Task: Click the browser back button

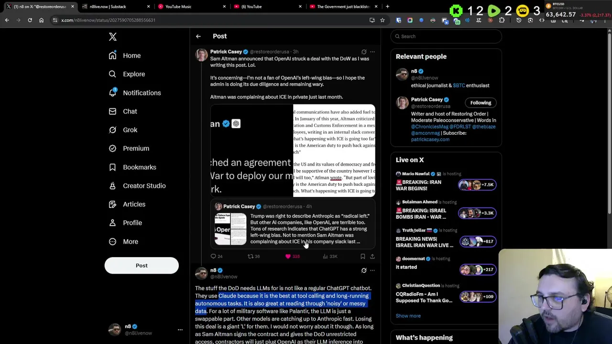Action: pos(7,20)
